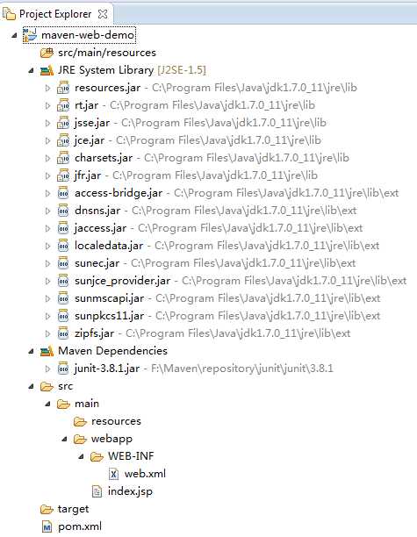
Task: Click the JRE System Library icon
Action: pyautogui.click(x=47, y=70)
